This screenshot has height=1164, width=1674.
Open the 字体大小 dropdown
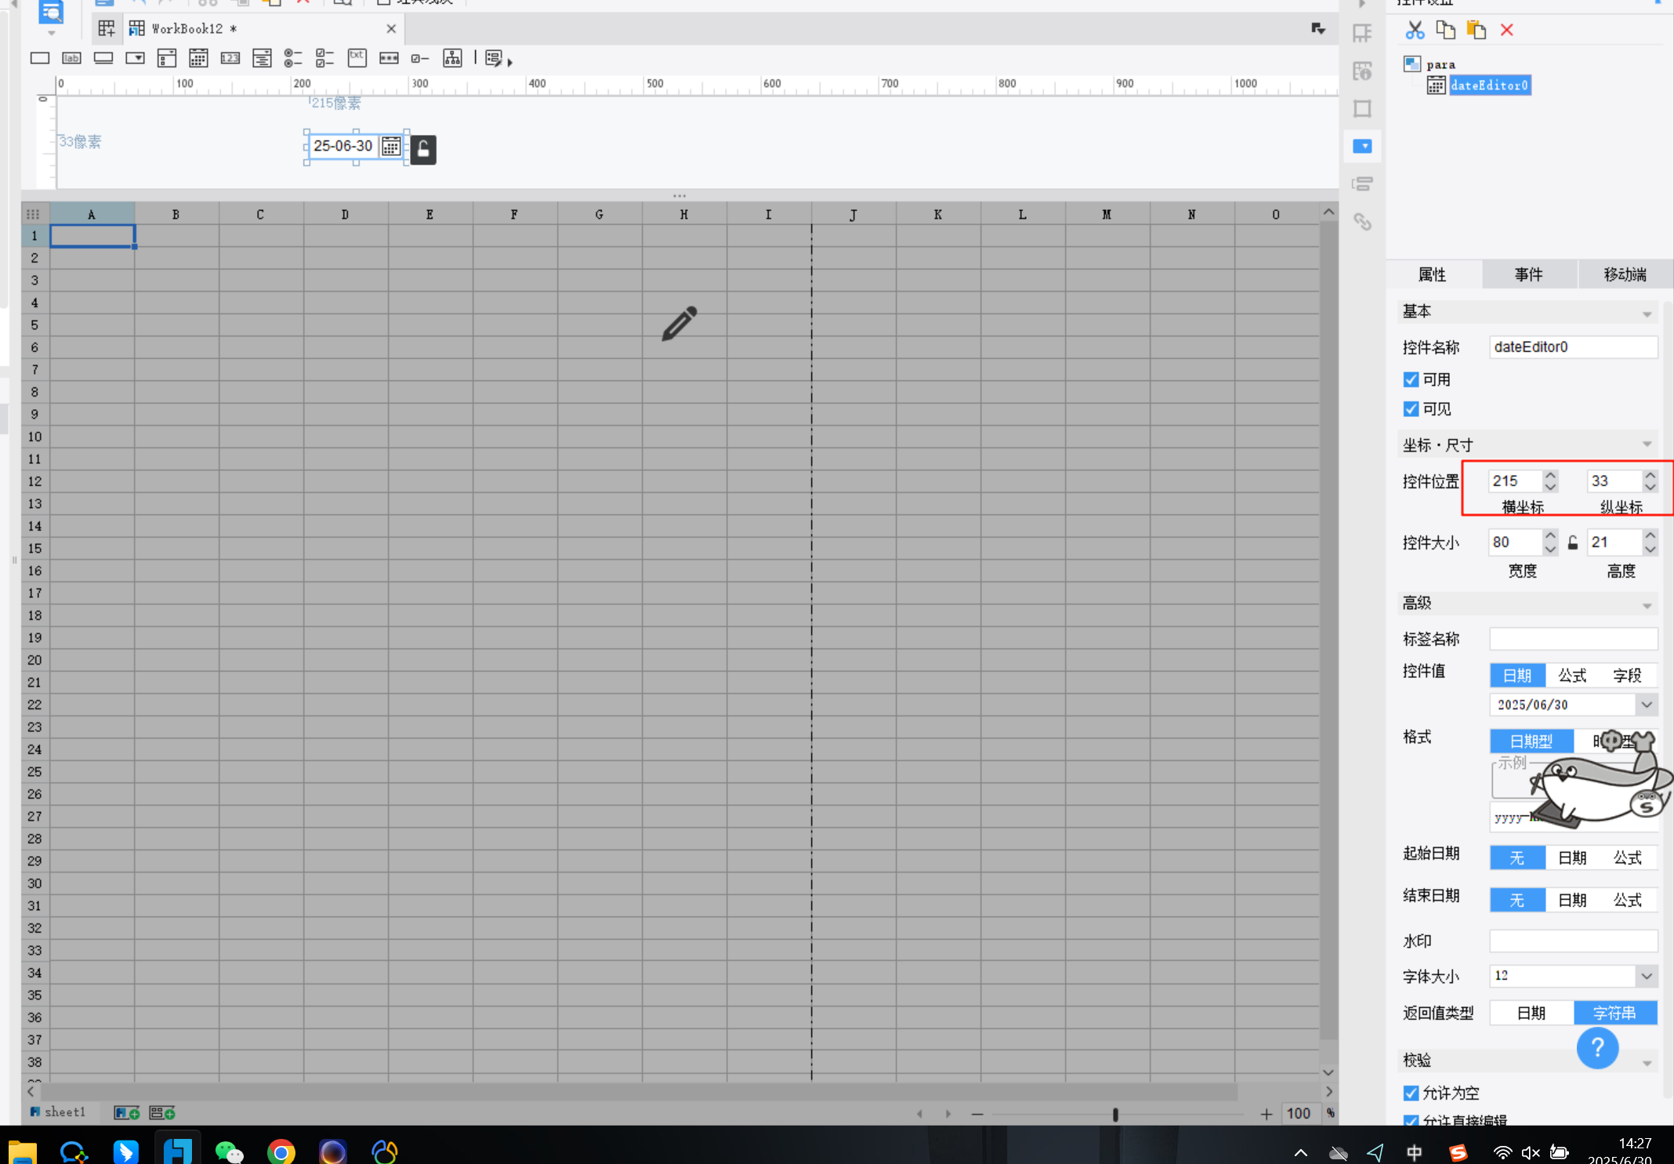pyautogui.click(x=1647, y=976)
